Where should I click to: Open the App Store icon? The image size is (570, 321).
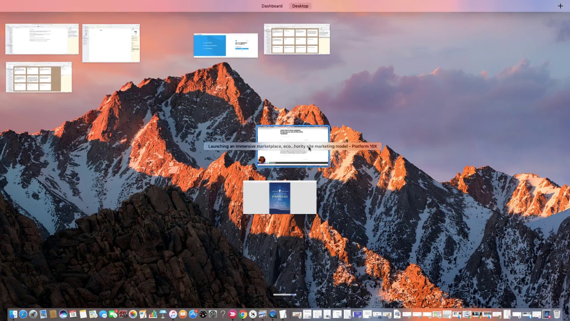click(x=193, y=314)
